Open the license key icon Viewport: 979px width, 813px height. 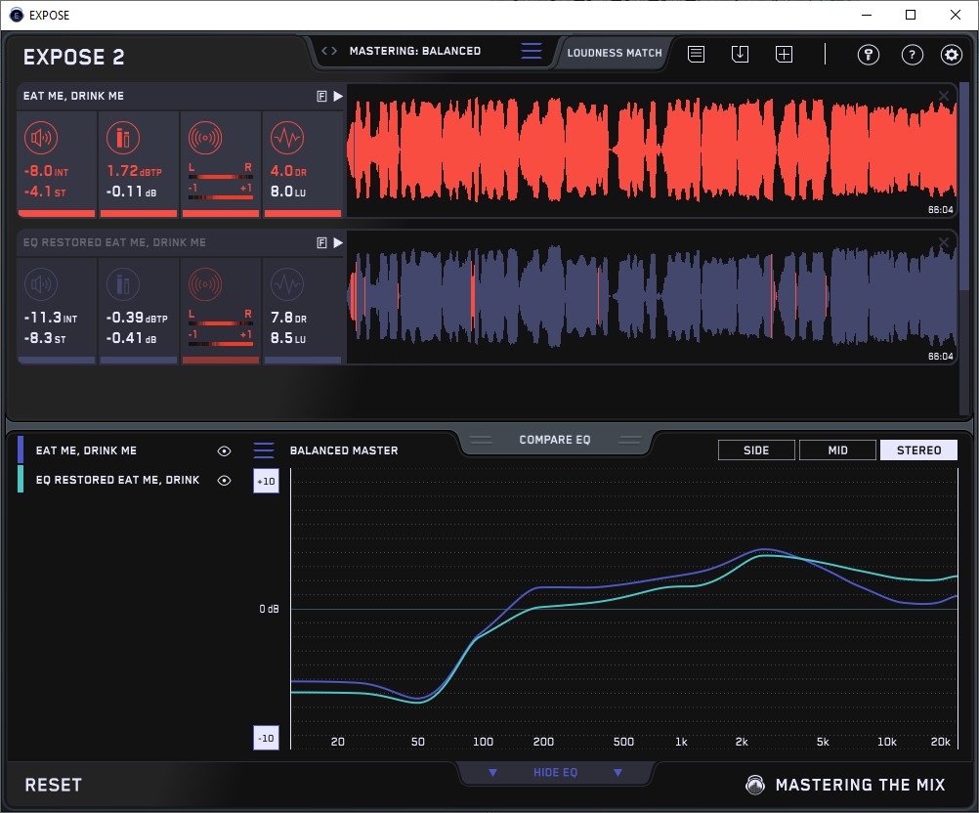(868, 55)
